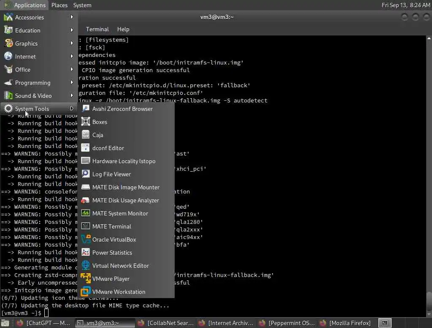This screenshot has width=432, height=328.
Task: Click the dconf Editor icon
Action: [x=86, y=148]
